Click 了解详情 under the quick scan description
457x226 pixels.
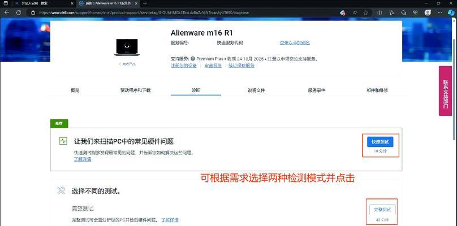pos(83,159)
